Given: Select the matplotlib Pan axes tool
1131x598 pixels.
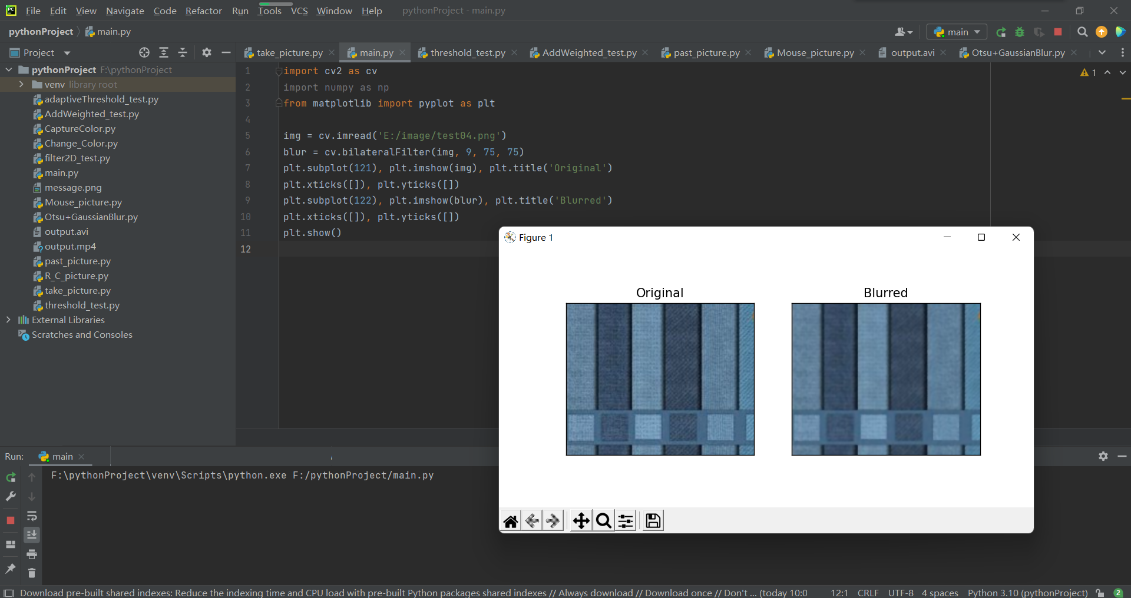Looking at the screenshot, I should pyautogui.click(x=581, y=521).
